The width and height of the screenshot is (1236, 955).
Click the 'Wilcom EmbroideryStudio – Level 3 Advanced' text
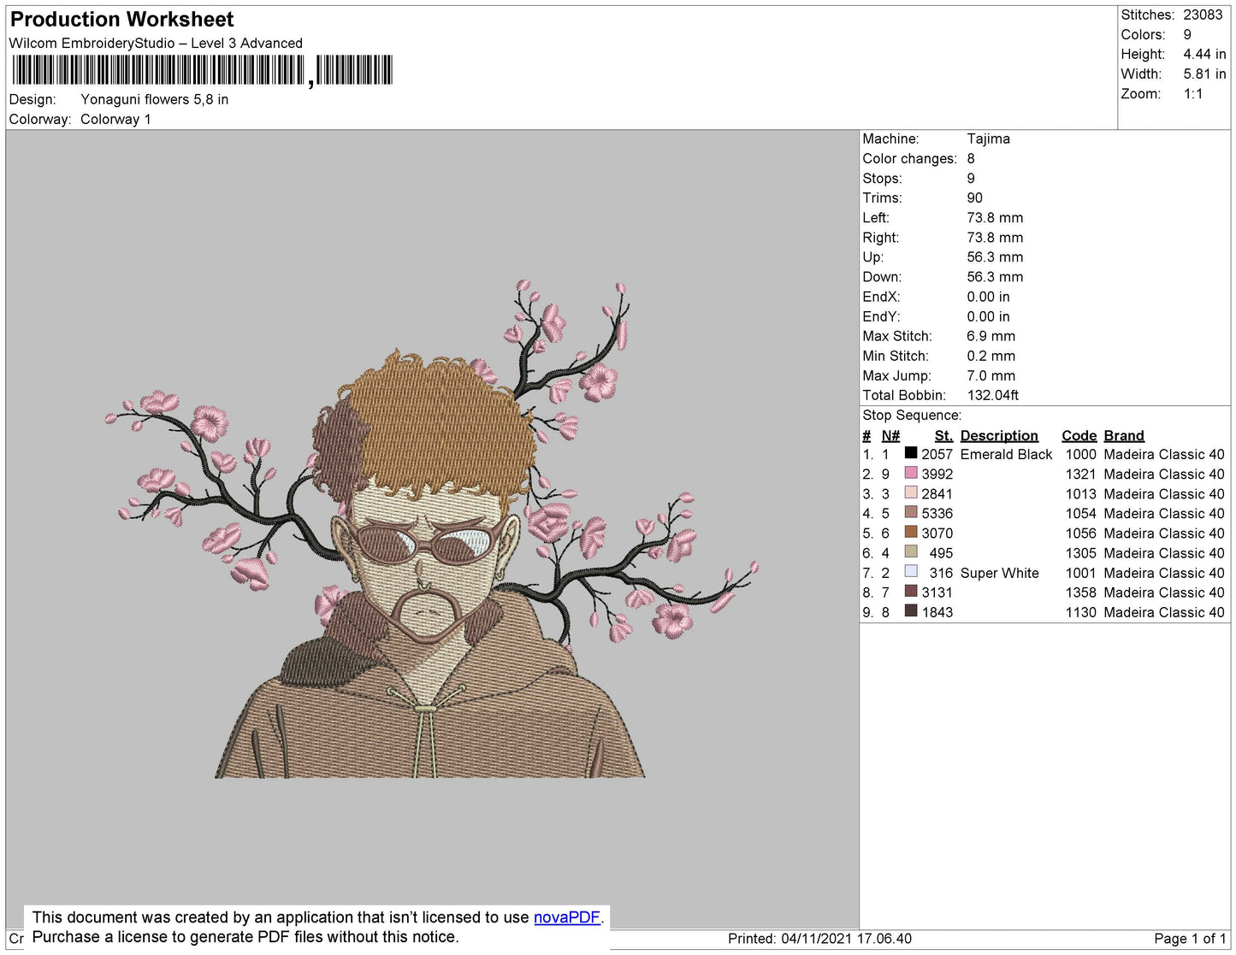pos(156,43)
